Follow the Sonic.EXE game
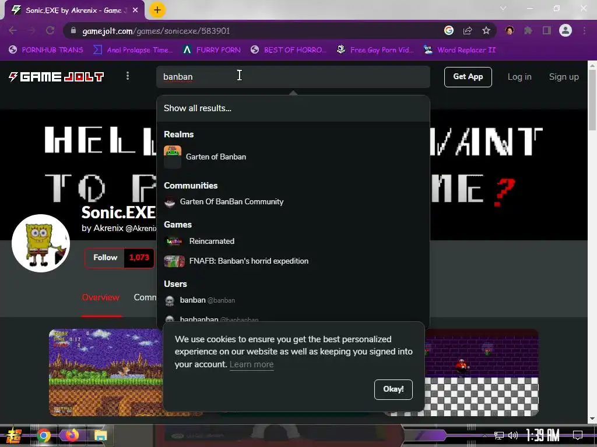The height and width of the screenshot is (447, 597). coord(105,258)
